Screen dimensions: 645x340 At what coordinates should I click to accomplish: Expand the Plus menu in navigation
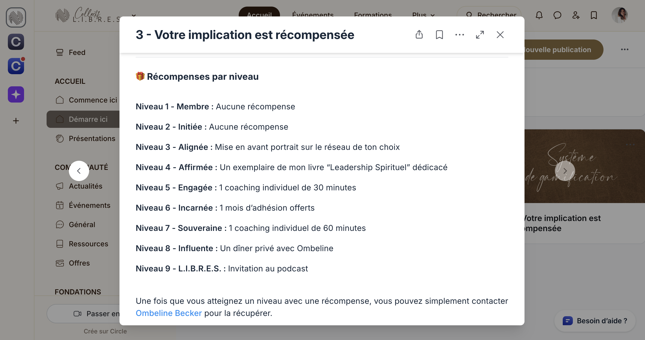point(423,15)
